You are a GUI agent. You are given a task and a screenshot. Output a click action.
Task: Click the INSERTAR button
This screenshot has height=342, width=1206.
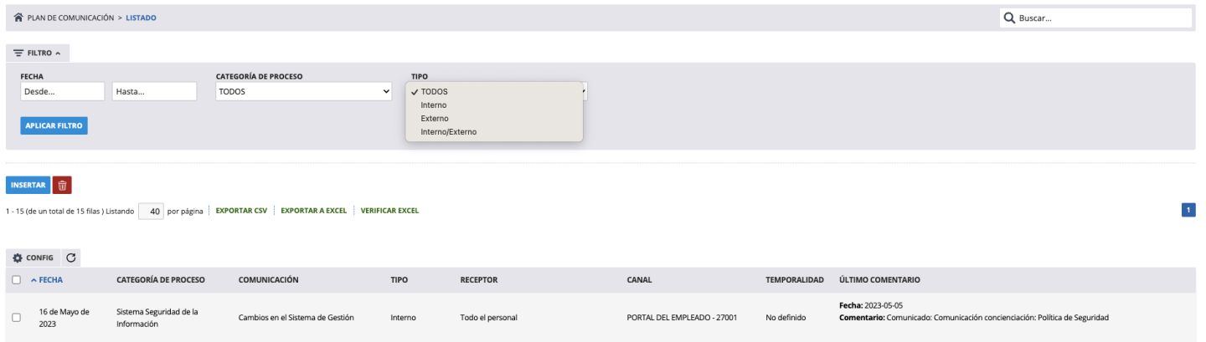click(28, 185)
